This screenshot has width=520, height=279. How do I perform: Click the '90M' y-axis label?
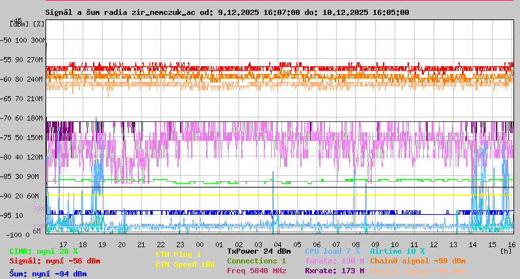coord(33,176)
